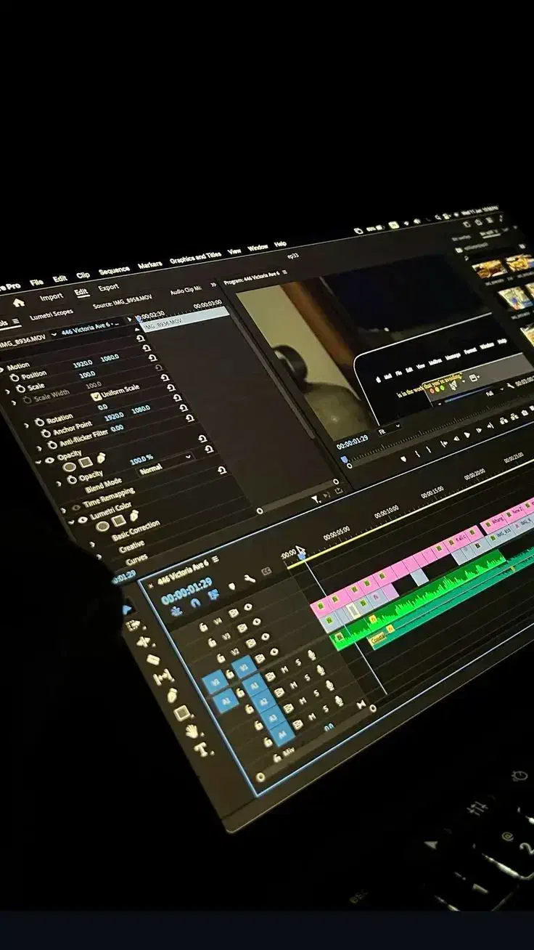Collapse the Lumetri Color effect
534x950 pixels.
point(70,521)
